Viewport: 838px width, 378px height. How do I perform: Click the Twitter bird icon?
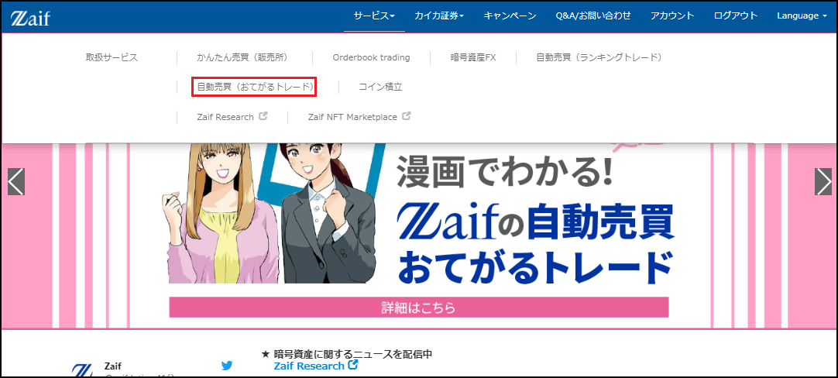pyautogui.click(x=227, y=366)
